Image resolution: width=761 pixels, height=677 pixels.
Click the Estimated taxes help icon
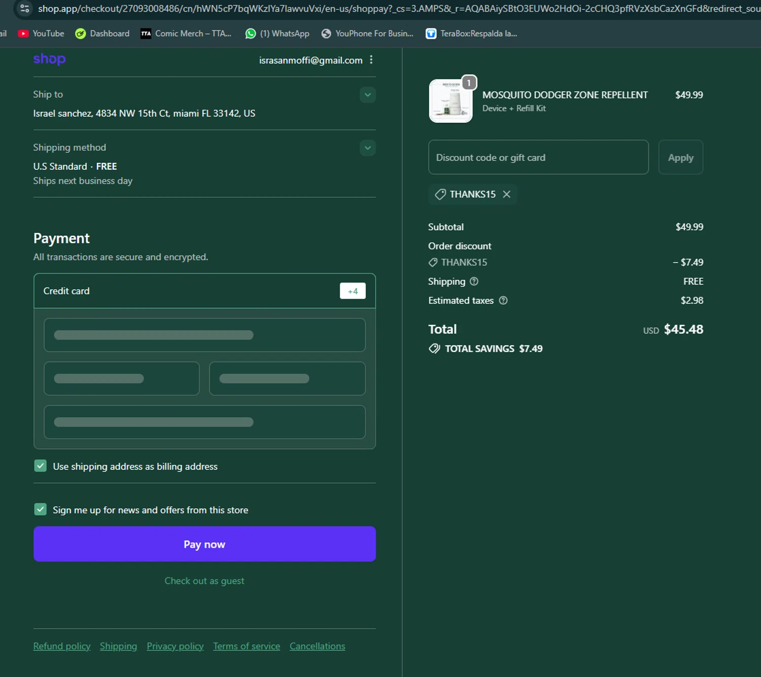[x=503, y=300]
